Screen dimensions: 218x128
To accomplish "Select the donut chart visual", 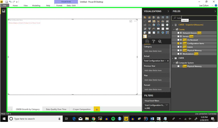I will [x=158, y=25].
